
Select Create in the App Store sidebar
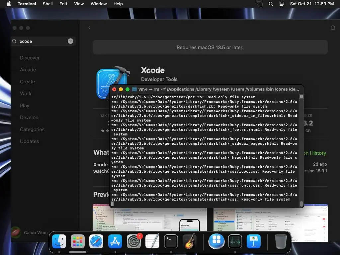tap(27, 82)
